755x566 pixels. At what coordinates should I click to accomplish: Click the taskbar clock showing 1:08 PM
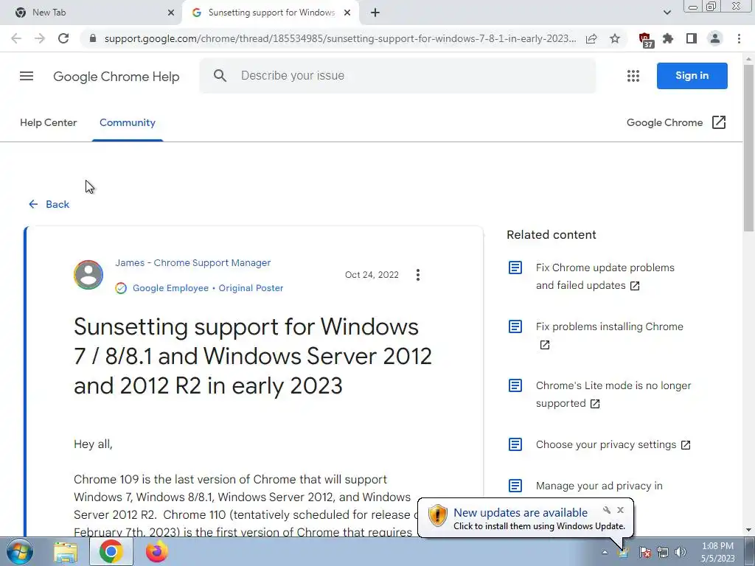point(717,552)
